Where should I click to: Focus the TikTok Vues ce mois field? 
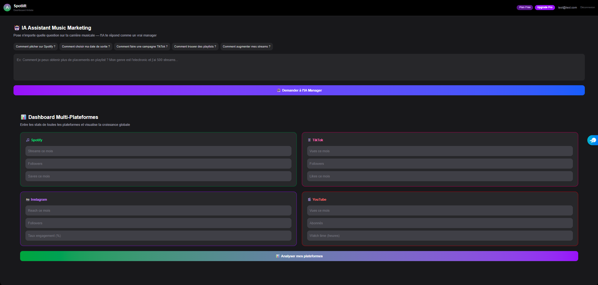point(440,151)
